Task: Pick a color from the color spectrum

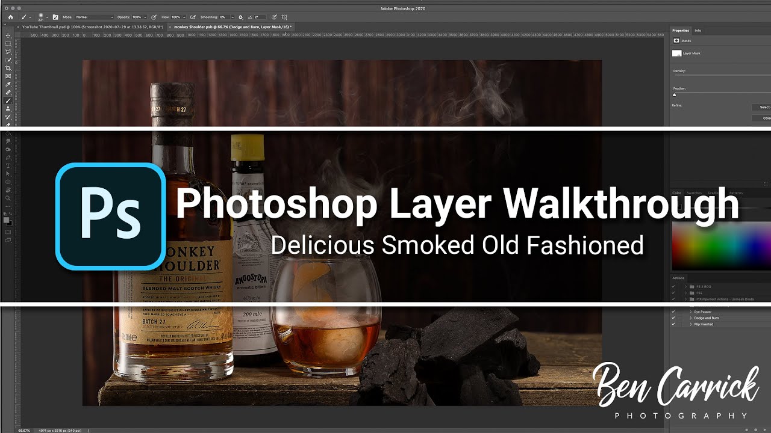Action: (722, 247)
